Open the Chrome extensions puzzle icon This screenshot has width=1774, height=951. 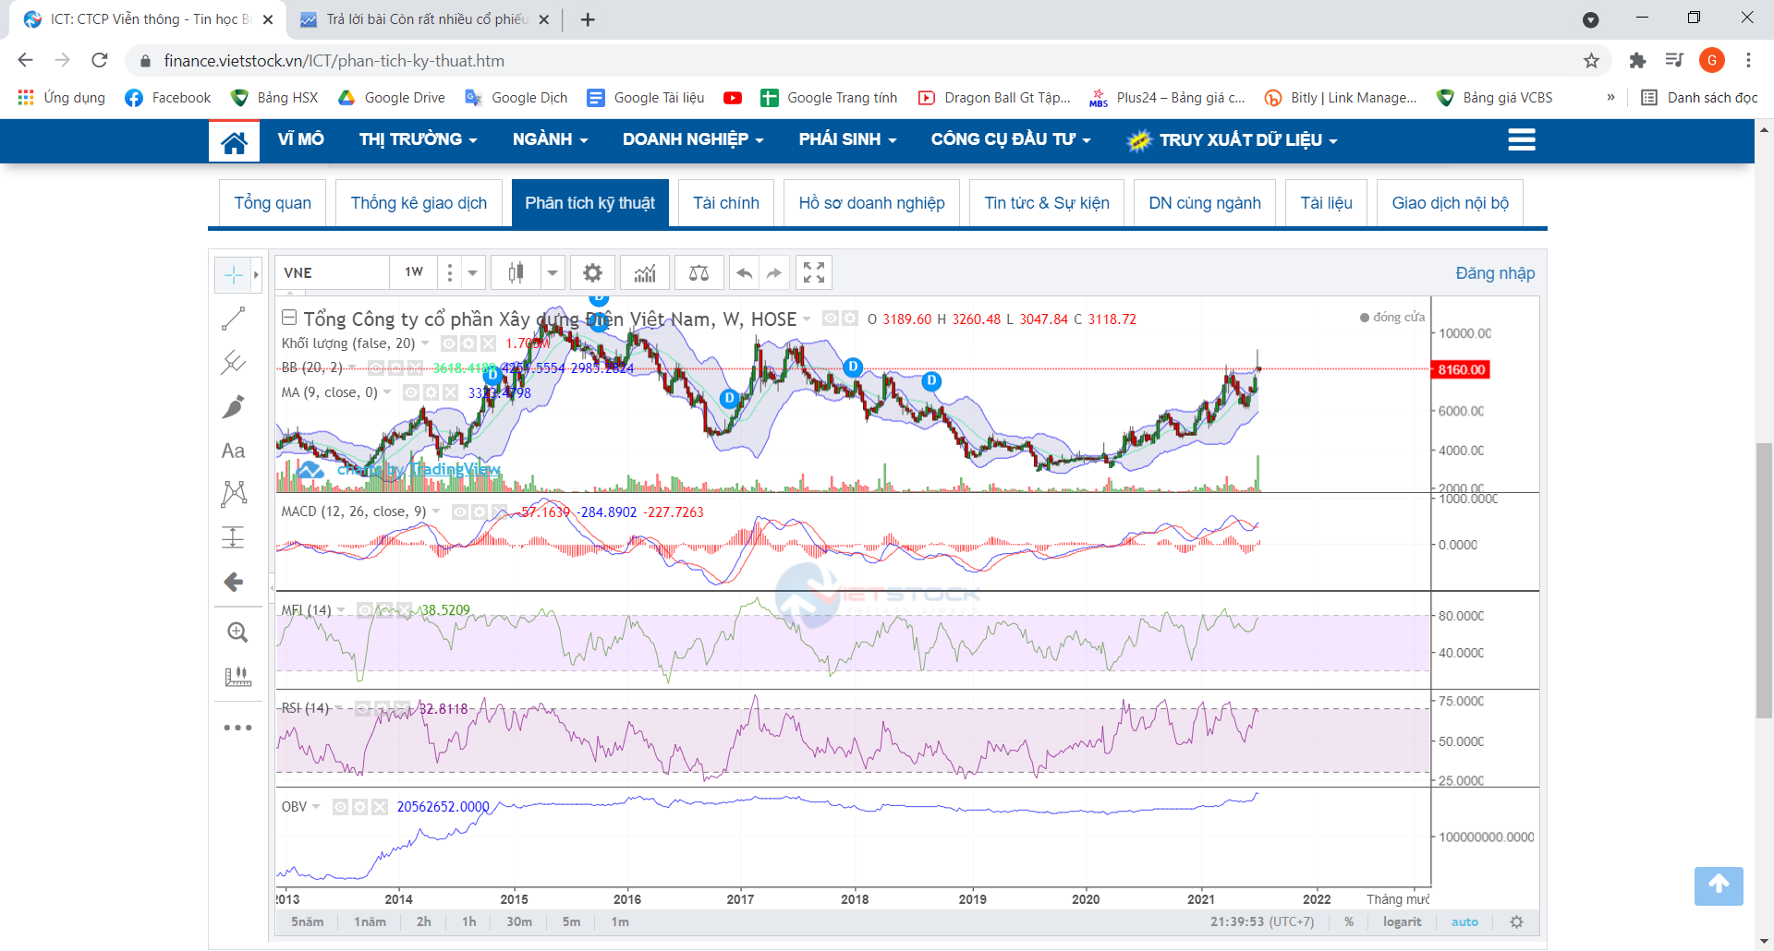click(1637, 61)
